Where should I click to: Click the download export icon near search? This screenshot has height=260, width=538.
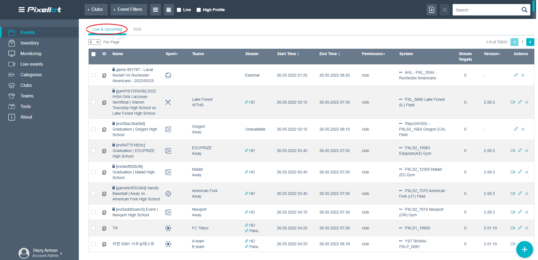(x=431, y=10)
